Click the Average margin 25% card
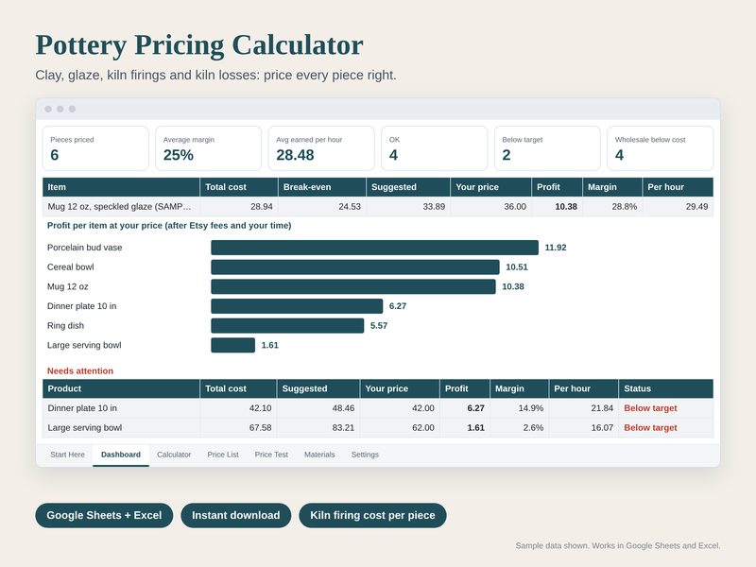This screenshot has width=756, height=567. click(x=208, y=148)
